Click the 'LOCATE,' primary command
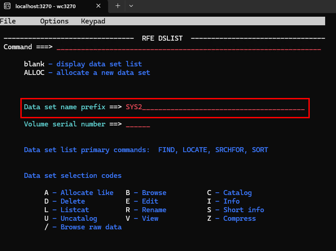Viewport: 336px width, 251px height. 197,150
